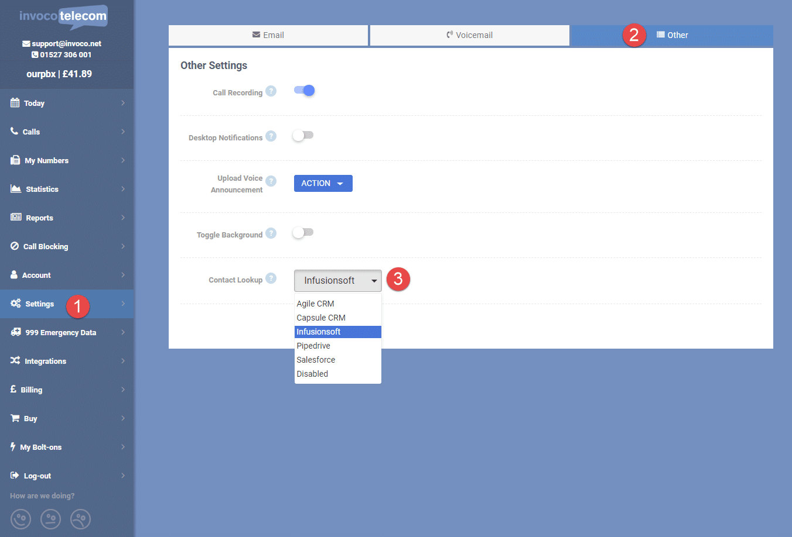
Task: Click the envelope icon beside support email
Action: click(26, 44)
